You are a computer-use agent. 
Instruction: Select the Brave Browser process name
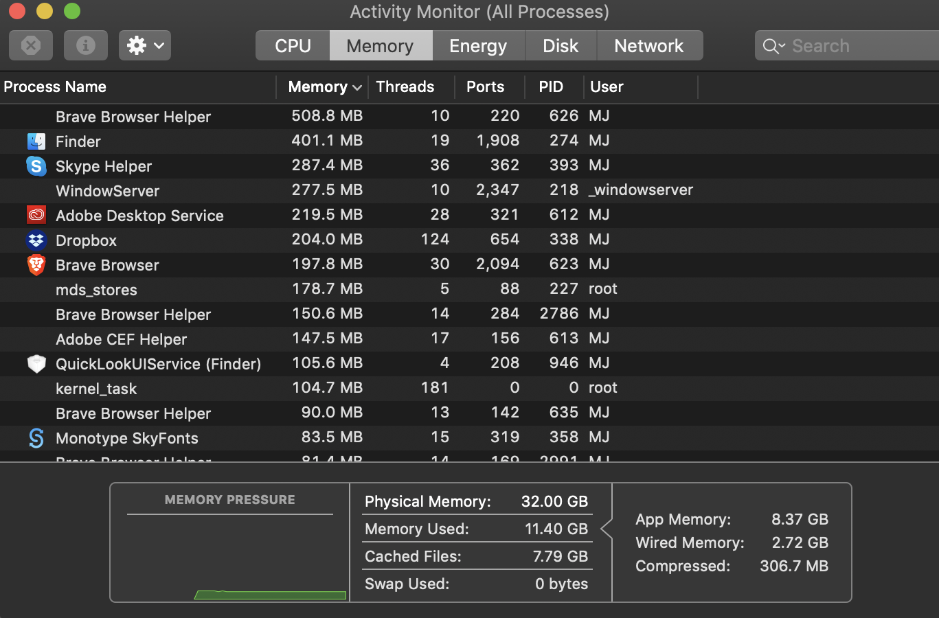tap(107, 265)
